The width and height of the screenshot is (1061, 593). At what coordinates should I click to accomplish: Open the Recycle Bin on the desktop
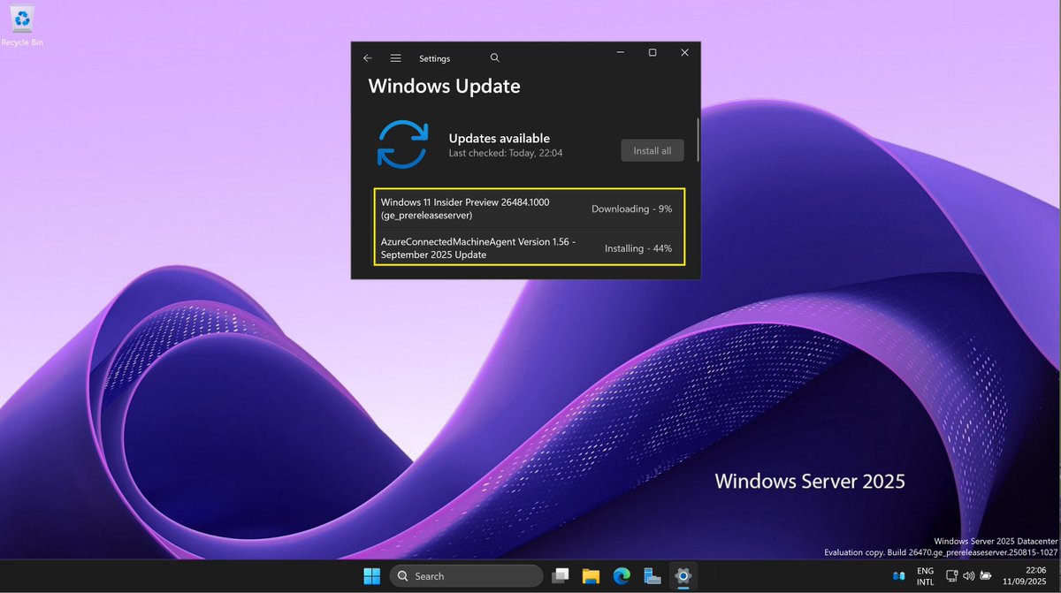tap(21, 18)
